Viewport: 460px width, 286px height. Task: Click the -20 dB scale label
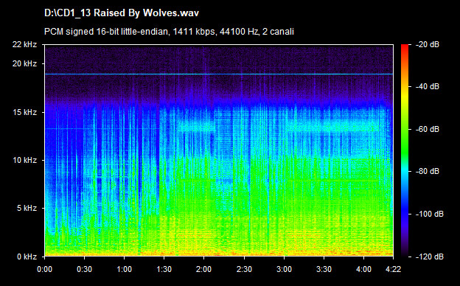click(428, 44)
